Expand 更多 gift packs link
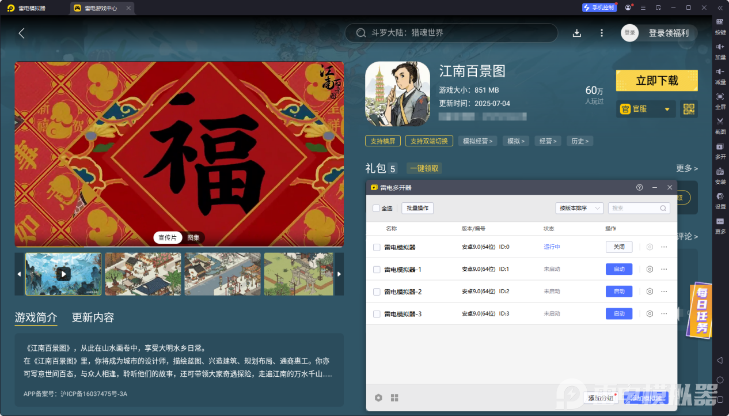 coord(686,168)
